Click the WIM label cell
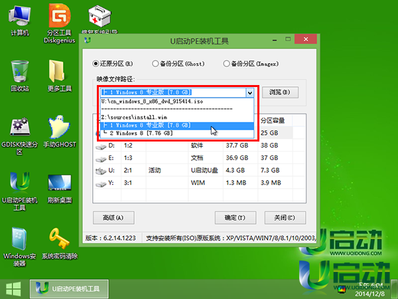398x299 pixels. 205,183
